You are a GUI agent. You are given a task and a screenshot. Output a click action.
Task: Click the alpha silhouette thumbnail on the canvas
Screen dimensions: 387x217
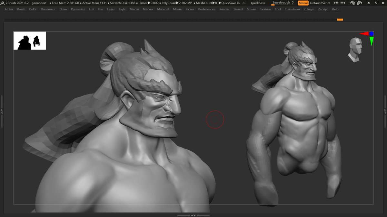[29, 41]
